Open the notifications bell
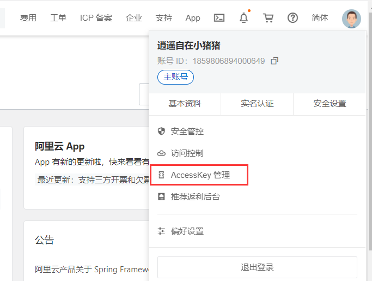The height and width of the screenshot is (281, 372). [x=243, y=18]
